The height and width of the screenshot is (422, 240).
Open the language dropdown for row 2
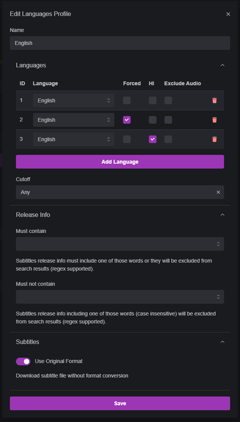click(x=74, y=120)
